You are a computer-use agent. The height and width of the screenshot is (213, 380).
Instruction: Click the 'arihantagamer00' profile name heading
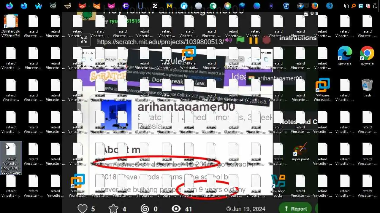pyautogui.click(x=186, y=107)
